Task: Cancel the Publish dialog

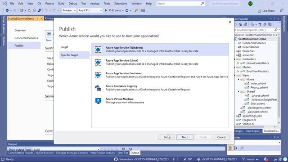Action: (221, 137)
